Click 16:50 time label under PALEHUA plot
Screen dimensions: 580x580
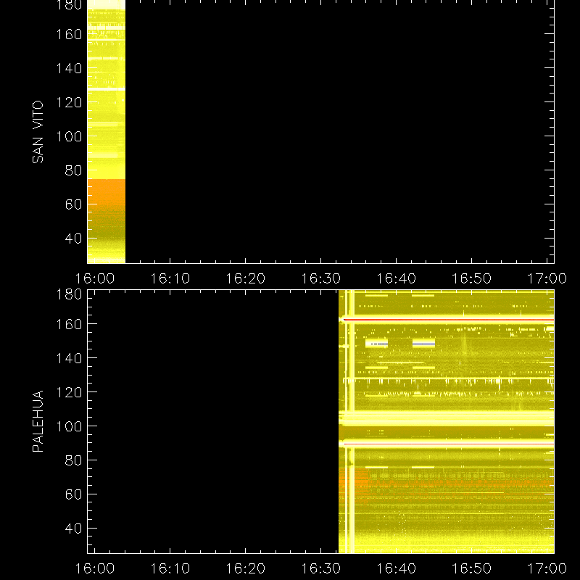pyautogui.click(x=472, y=568)
